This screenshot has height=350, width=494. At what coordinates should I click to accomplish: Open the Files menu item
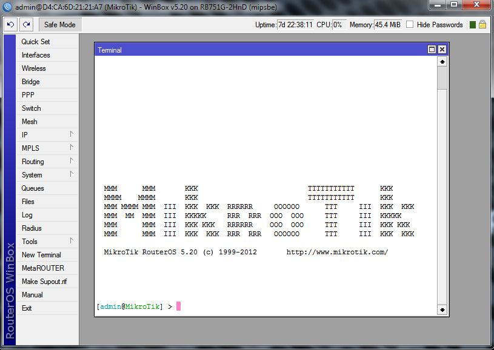(x=47, y=202)
